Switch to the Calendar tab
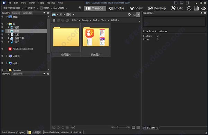The height and width of the screenshot is (135, 208). (27, 13)
